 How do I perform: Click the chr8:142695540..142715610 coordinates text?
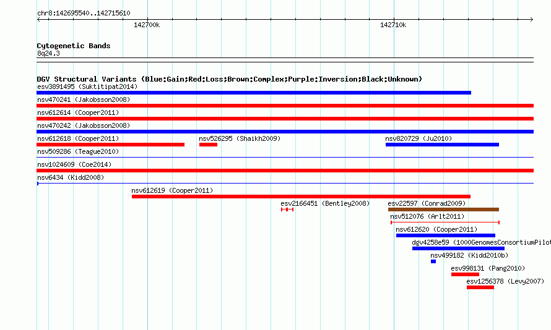[x=84, y=13]
